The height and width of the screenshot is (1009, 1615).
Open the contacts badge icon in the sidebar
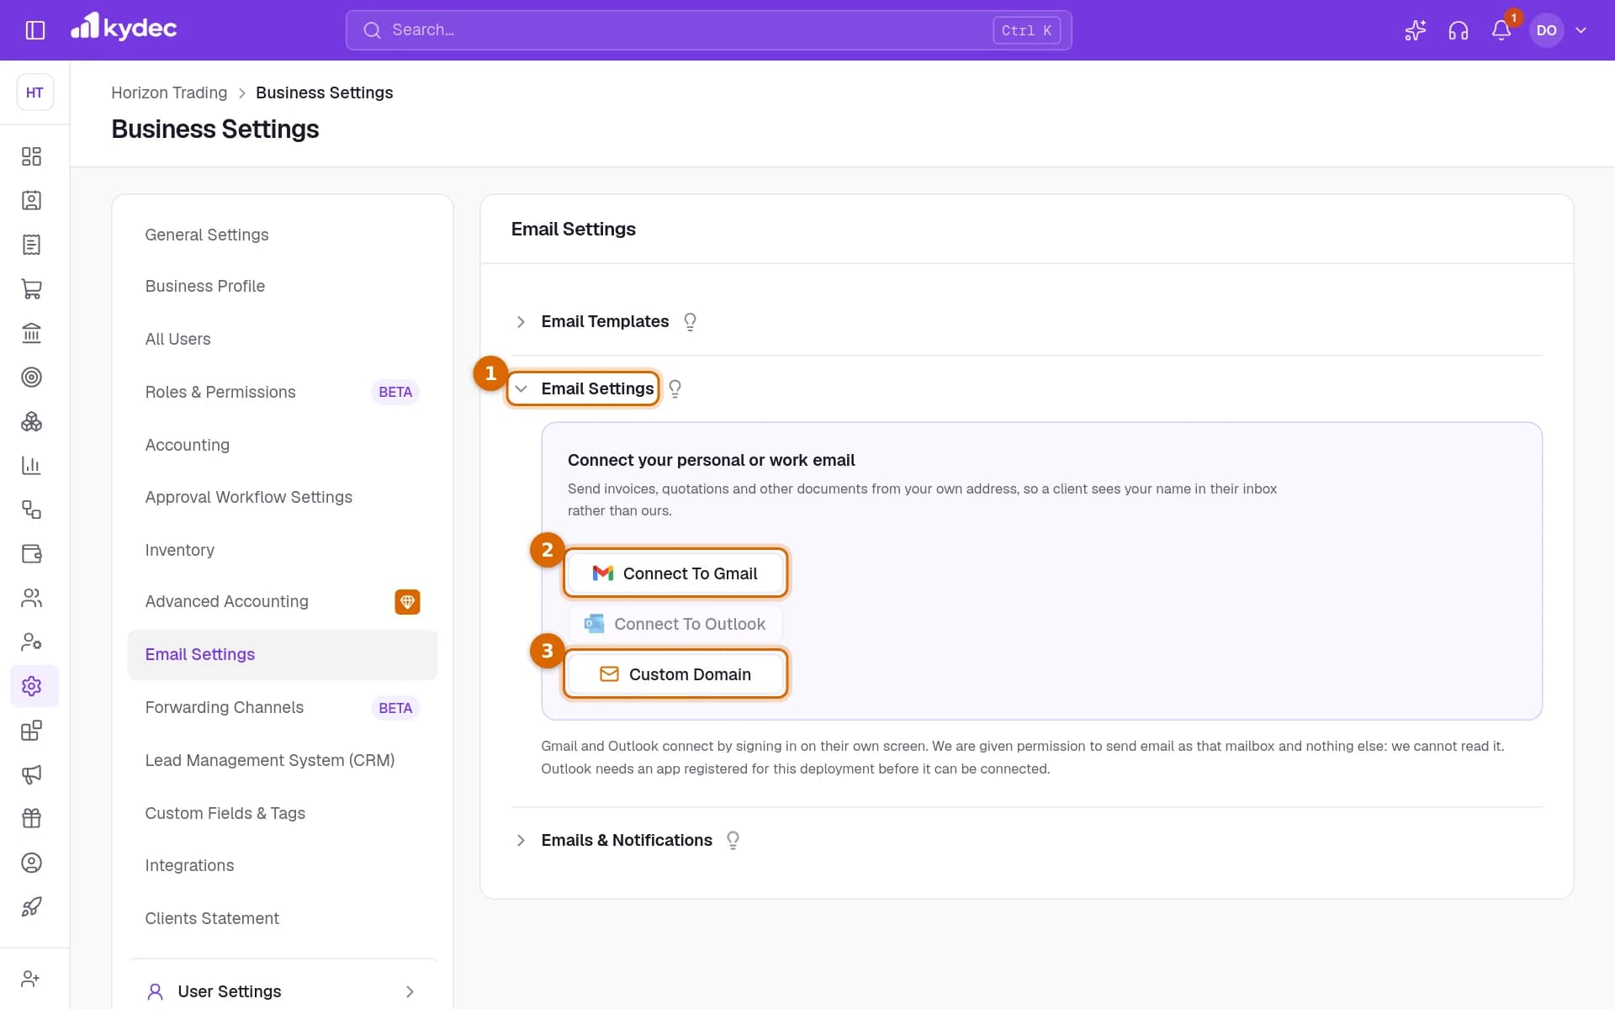pyautogui.click(x=31, y=200)
